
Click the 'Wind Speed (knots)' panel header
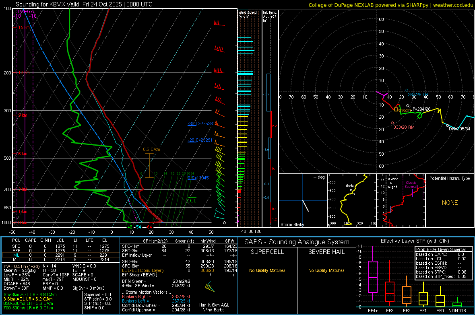click(x=248, y=14)
